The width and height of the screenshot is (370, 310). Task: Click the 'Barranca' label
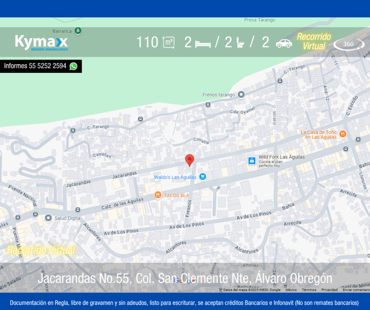pyautogui.click(x=62, y=31)
